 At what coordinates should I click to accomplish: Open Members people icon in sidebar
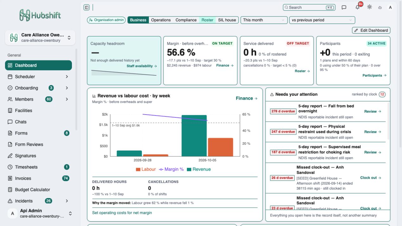click(10, 99)
